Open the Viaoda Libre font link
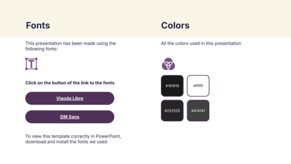The height and width of the screenshot is (164, 291). click(70, 98)
